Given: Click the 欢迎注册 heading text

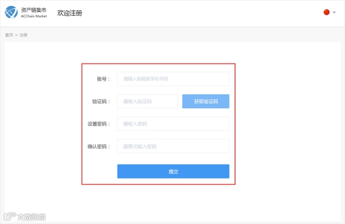Looking at the screenshot, I should coord(70,13).
